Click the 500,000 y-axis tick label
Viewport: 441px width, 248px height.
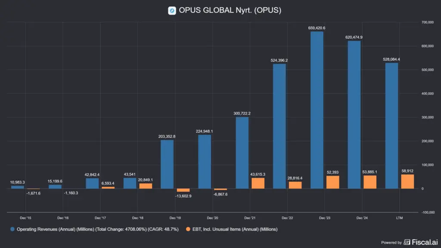pyautogui.click(x=428, y=70)
